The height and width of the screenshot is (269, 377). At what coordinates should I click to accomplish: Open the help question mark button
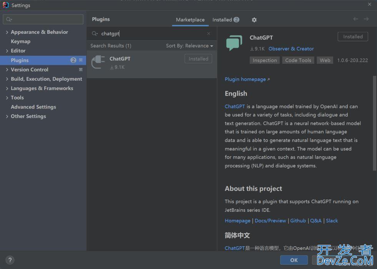click(10, 260)
